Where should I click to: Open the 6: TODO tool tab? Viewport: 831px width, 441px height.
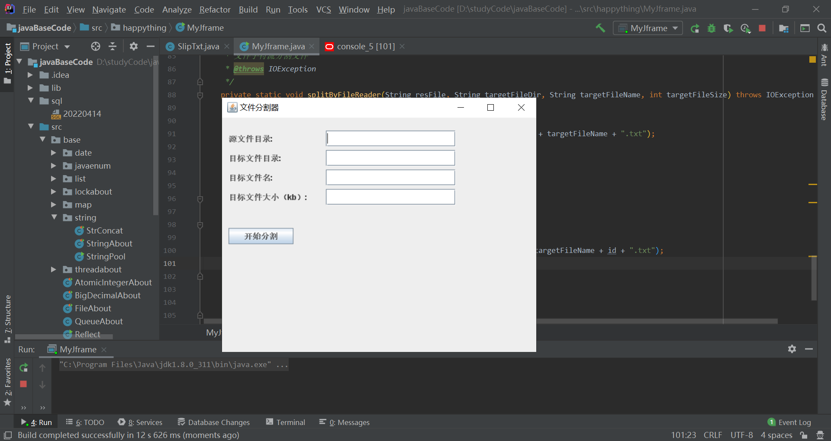85,422
